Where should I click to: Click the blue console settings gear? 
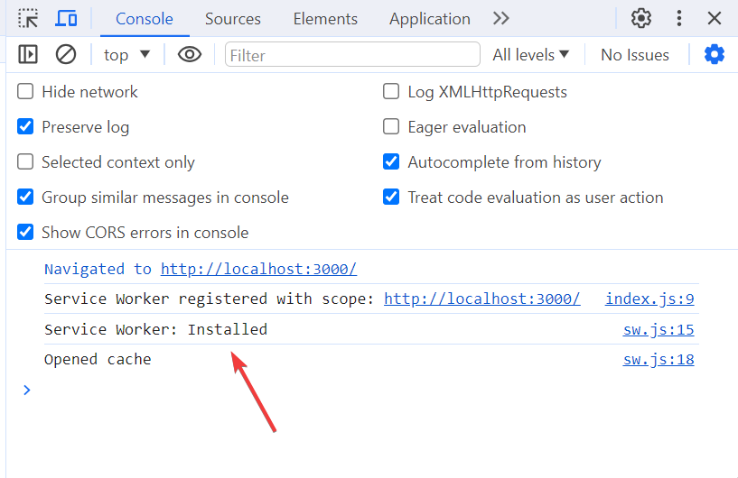(715, 55)
